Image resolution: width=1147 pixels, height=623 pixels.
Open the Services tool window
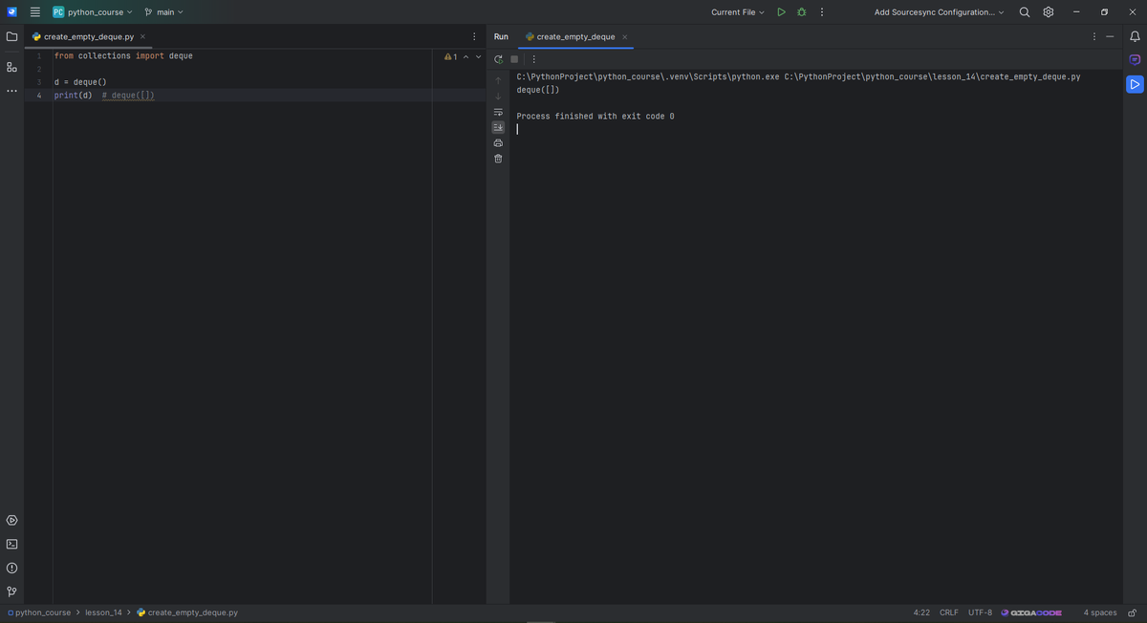[11, 521]
